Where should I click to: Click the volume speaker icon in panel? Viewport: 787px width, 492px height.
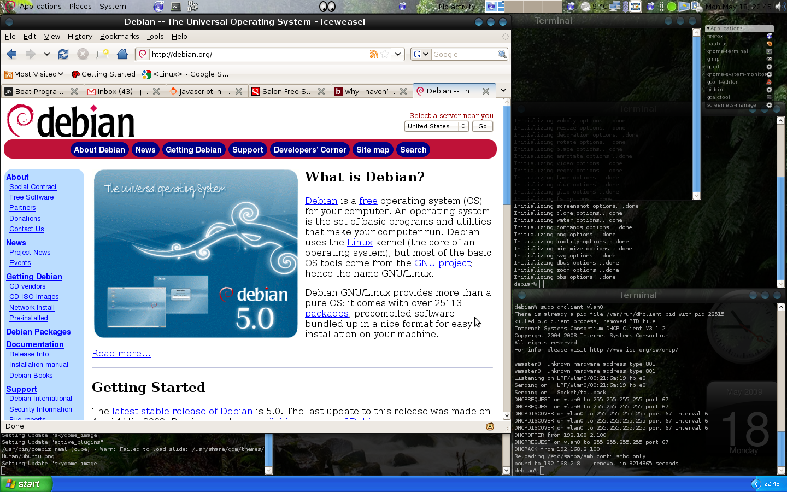[x=778, y=7]
